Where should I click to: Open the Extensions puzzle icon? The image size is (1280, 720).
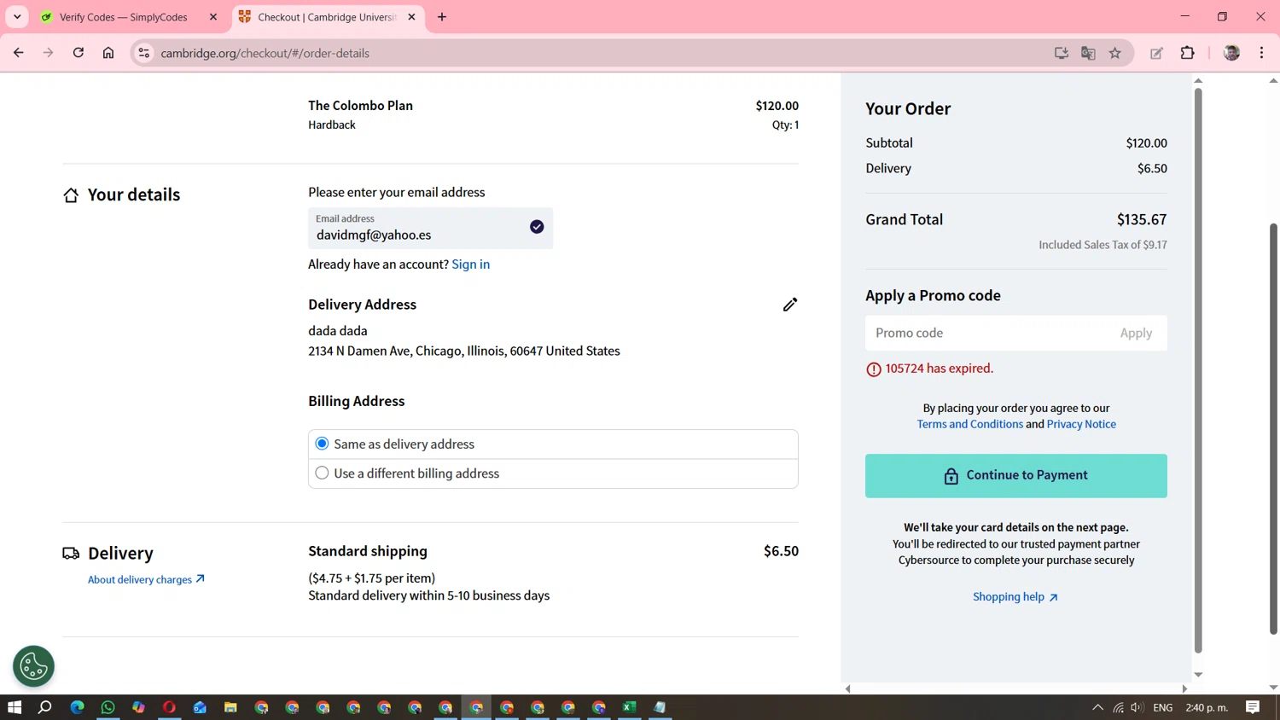1187,53
